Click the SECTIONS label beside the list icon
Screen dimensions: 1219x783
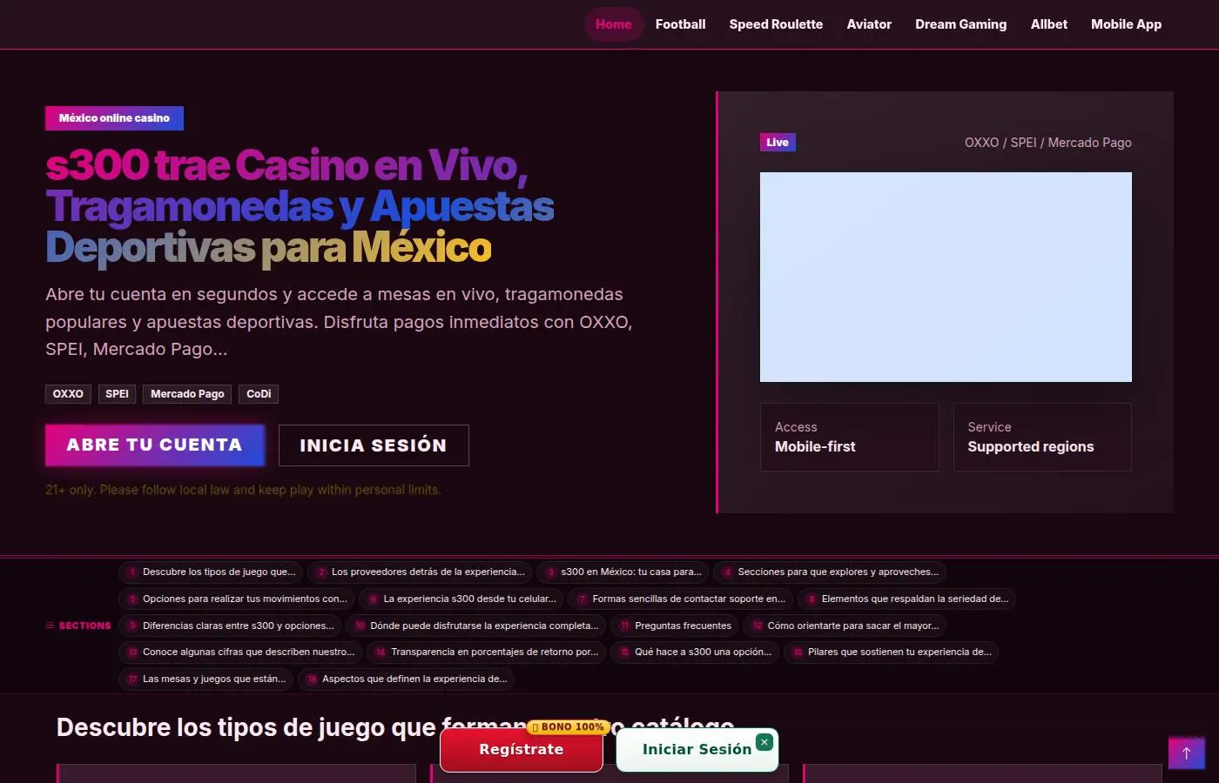click(x=84, y=626)
